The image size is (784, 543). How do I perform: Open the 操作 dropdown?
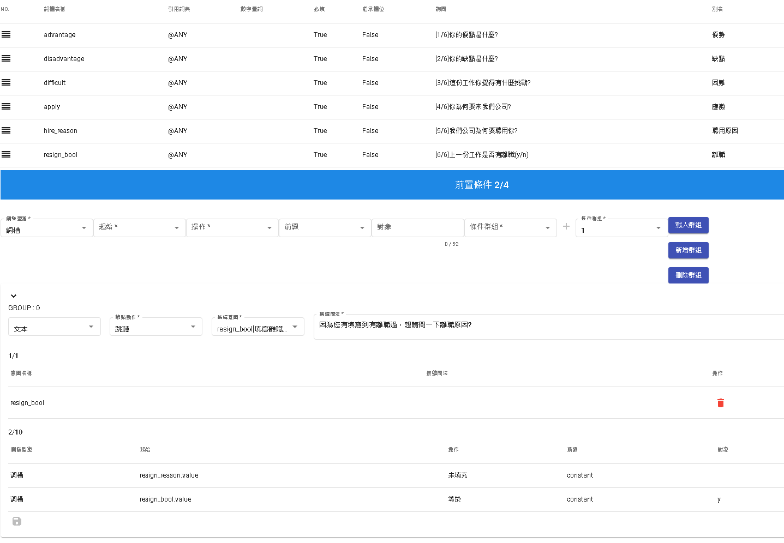pyautogui.click(x=232, y=228)
